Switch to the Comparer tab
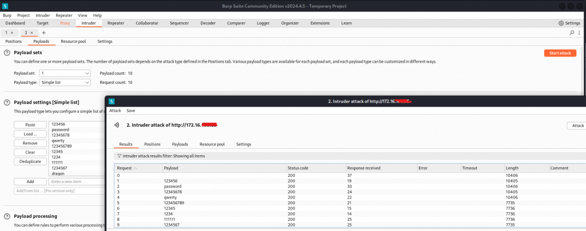 pos(236,23)
